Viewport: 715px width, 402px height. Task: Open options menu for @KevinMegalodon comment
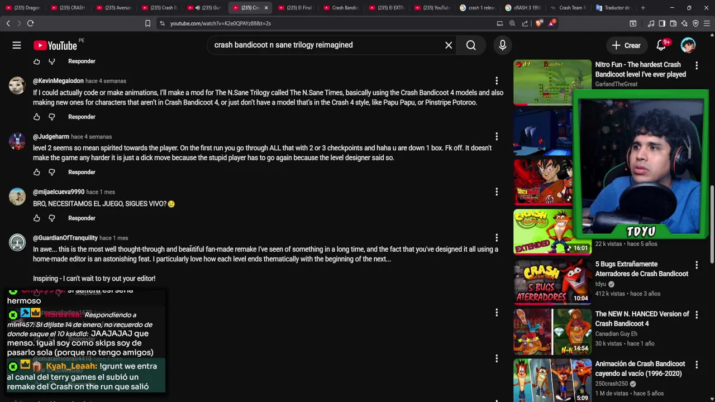497,81
